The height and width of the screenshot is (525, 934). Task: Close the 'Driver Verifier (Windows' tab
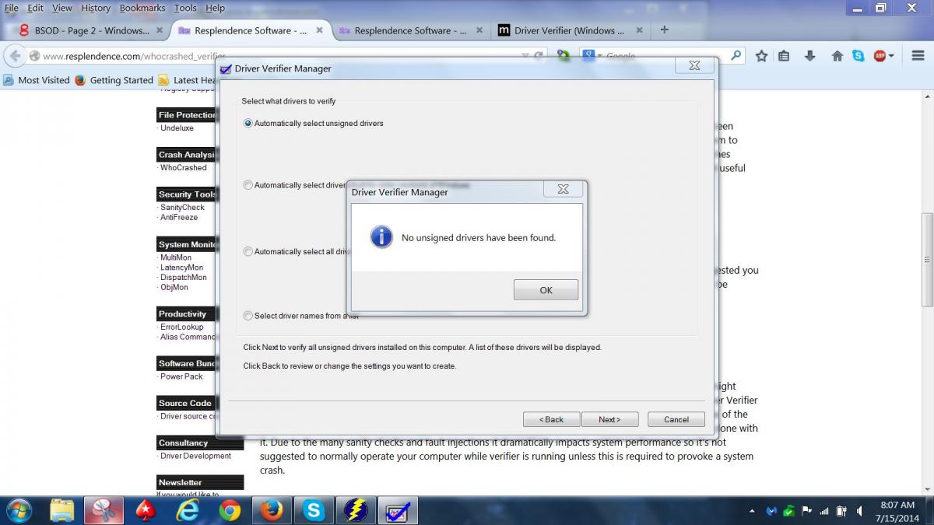[639, 30]
